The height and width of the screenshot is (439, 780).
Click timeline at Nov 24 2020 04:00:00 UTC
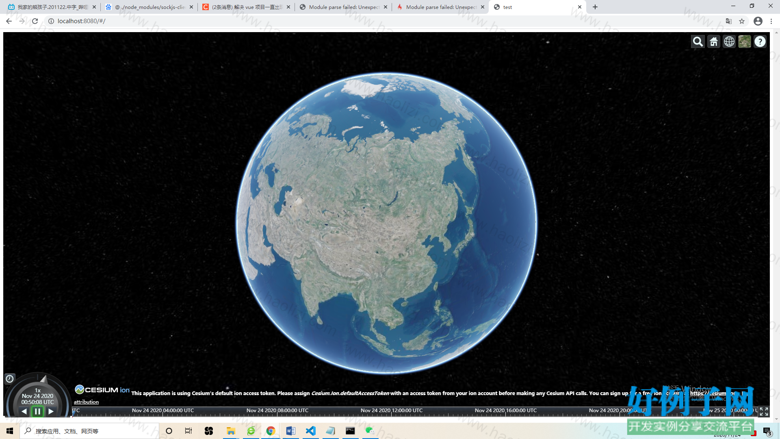tap(163, 411)
